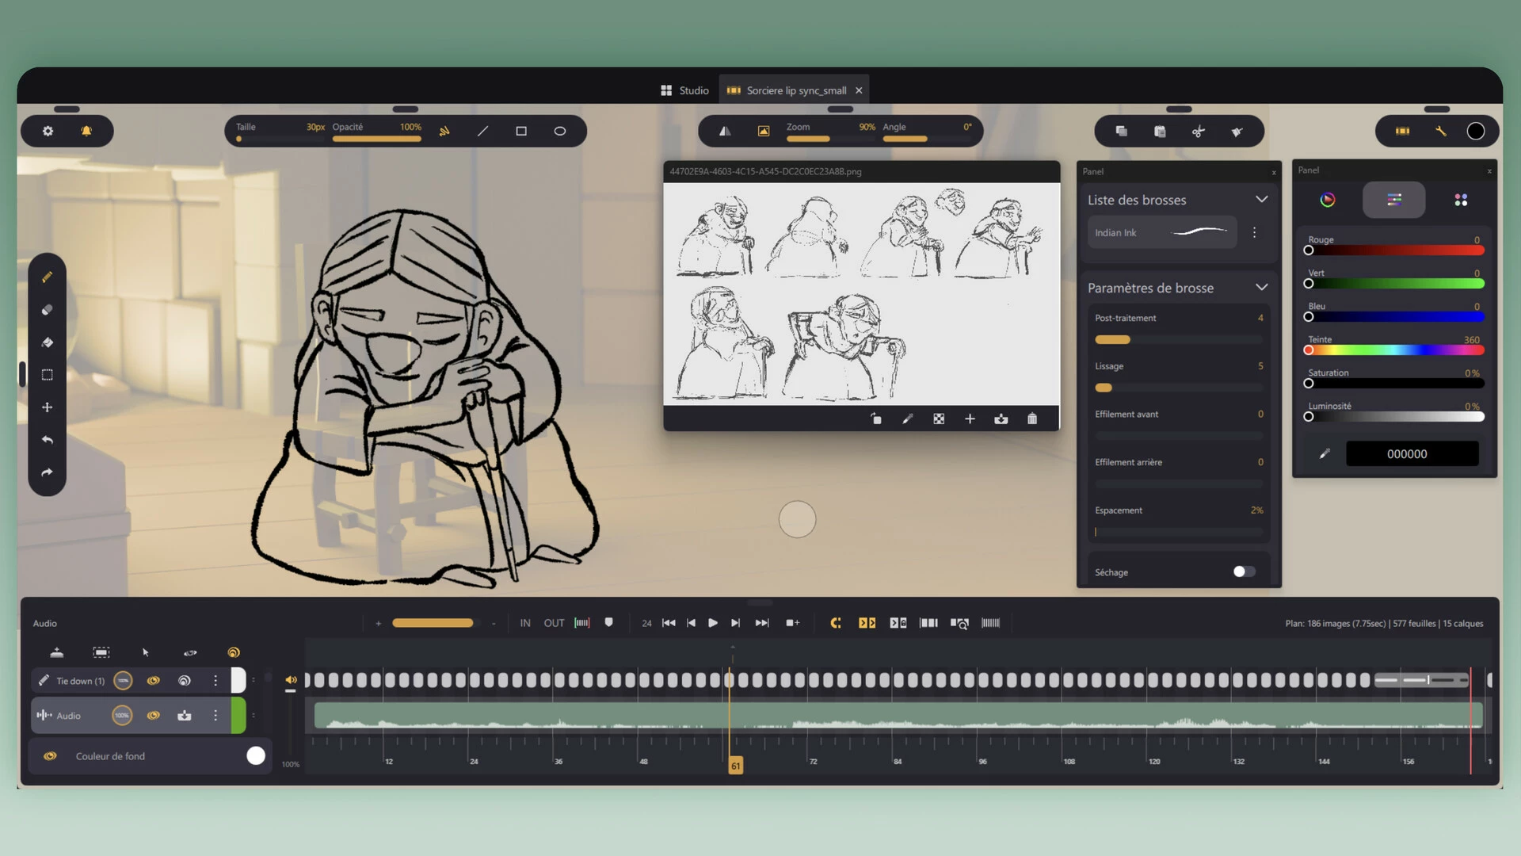Click the plus icon on reference image panel
Screen dimensions: 1521x856
(x=970, y=418)
